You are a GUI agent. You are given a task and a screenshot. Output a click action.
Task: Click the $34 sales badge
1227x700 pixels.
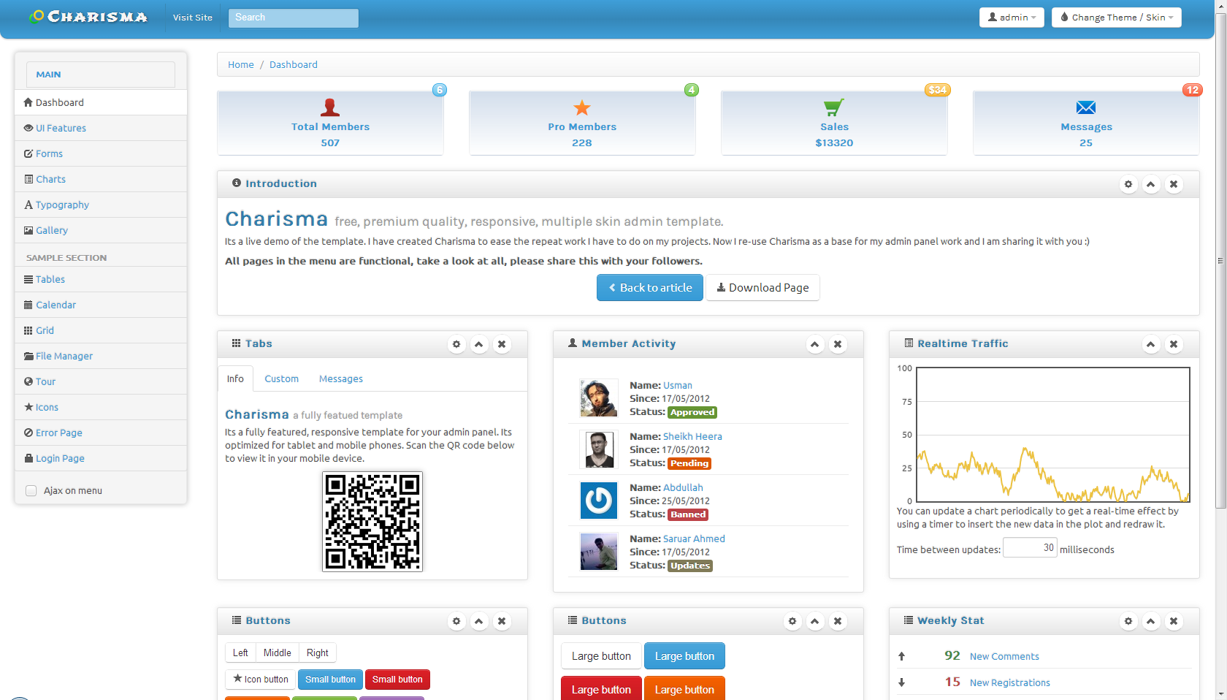[937, 90]
